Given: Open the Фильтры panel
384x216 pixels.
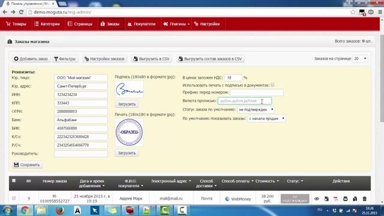Looking at the screenshot, I should pos(65,59).
